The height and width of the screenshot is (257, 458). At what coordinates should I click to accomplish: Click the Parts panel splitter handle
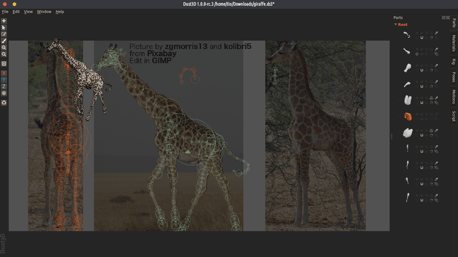point(391,136)
